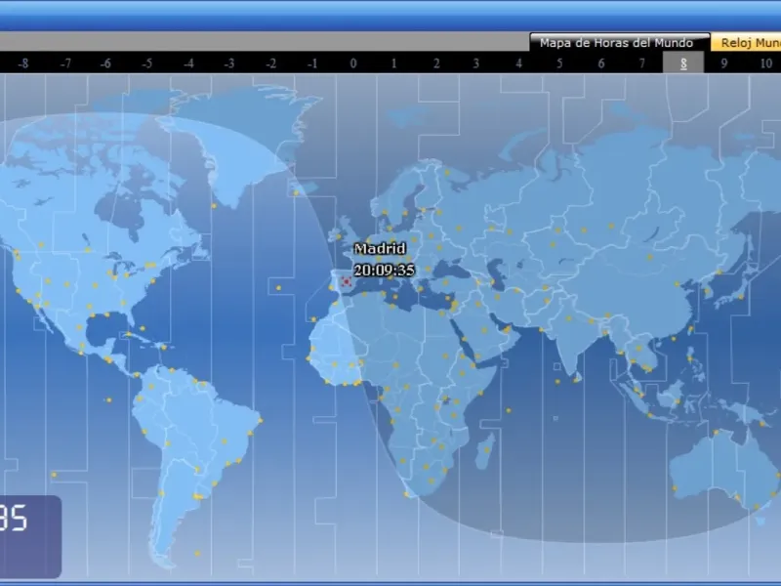Select the -3 timezone offset
The image size is (781, 586).
click(x=229, y=63)
